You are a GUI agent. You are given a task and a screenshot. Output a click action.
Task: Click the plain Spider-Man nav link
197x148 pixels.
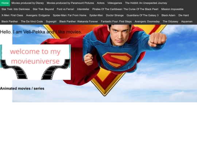(96, 15)
